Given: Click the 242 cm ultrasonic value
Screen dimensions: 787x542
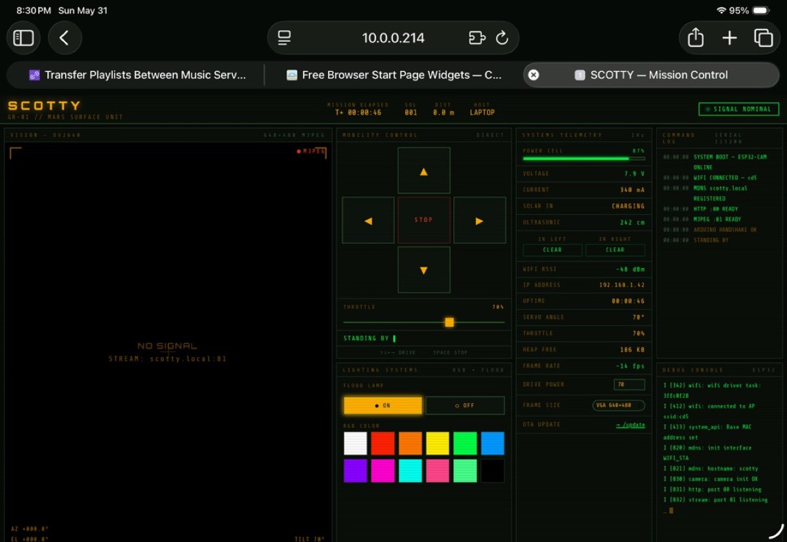Looking at the screenshot, I should coord(633,223).
